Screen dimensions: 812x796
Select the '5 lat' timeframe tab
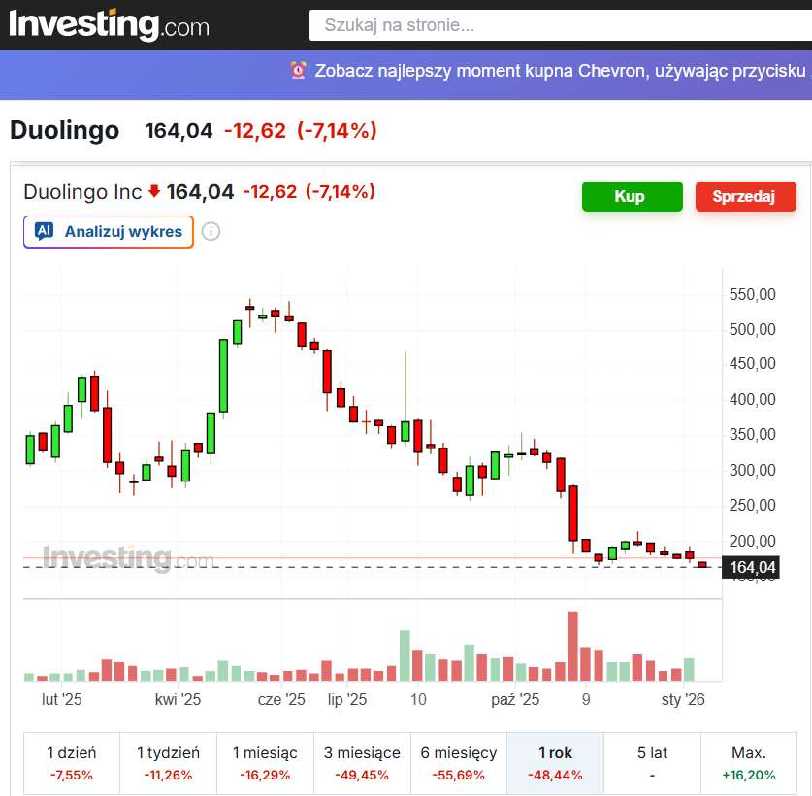pos(652,763)
